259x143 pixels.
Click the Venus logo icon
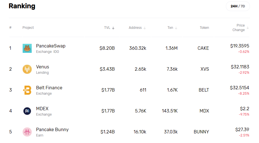tap(27, 69)
